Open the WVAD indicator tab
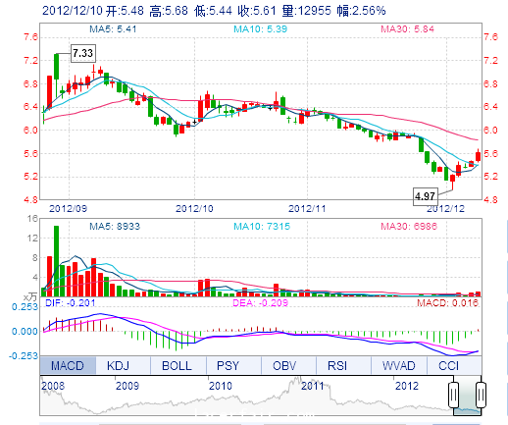 (399, 365)
